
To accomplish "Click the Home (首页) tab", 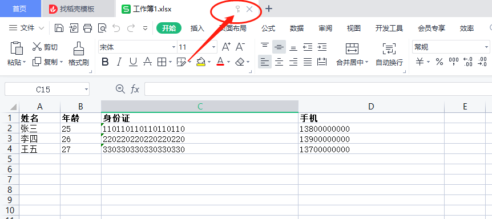I will [x=21, y=9].
